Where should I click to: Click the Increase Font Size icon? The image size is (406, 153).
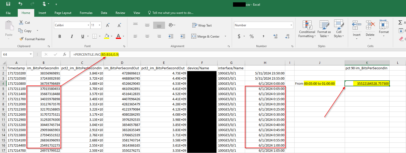[108, 25]
